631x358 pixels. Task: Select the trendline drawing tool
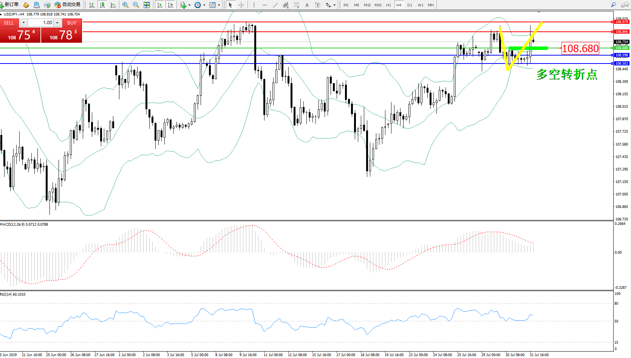(x=275, y=5)
